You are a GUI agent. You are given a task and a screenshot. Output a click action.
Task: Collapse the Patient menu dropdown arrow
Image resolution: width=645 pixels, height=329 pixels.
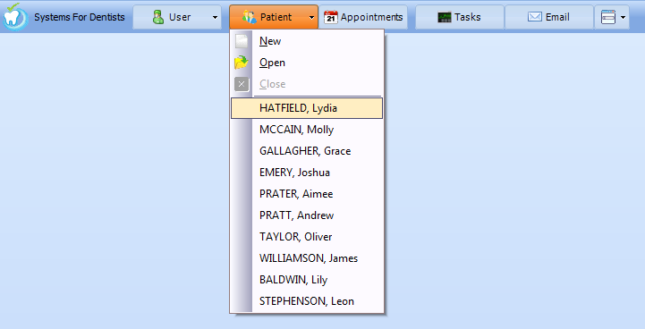tap(311, 17)
